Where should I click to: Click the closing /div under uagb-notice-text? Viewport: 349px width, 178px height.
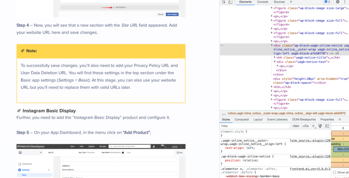[281, 70]
